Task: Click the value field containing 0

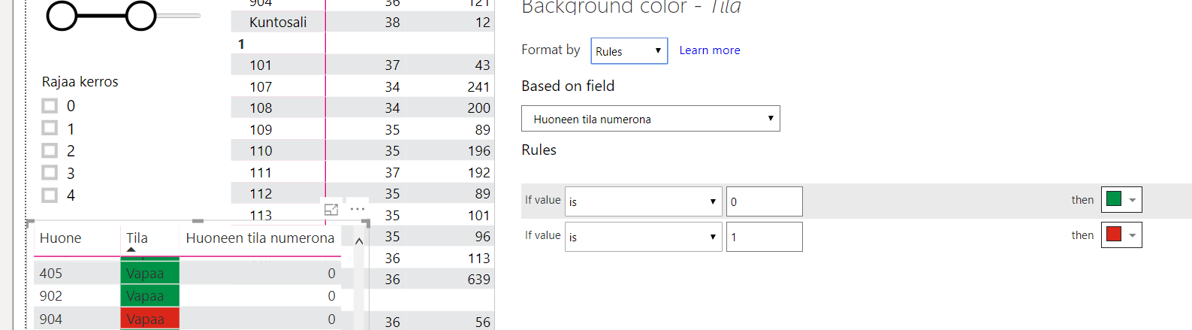Action: pos(765,201)
